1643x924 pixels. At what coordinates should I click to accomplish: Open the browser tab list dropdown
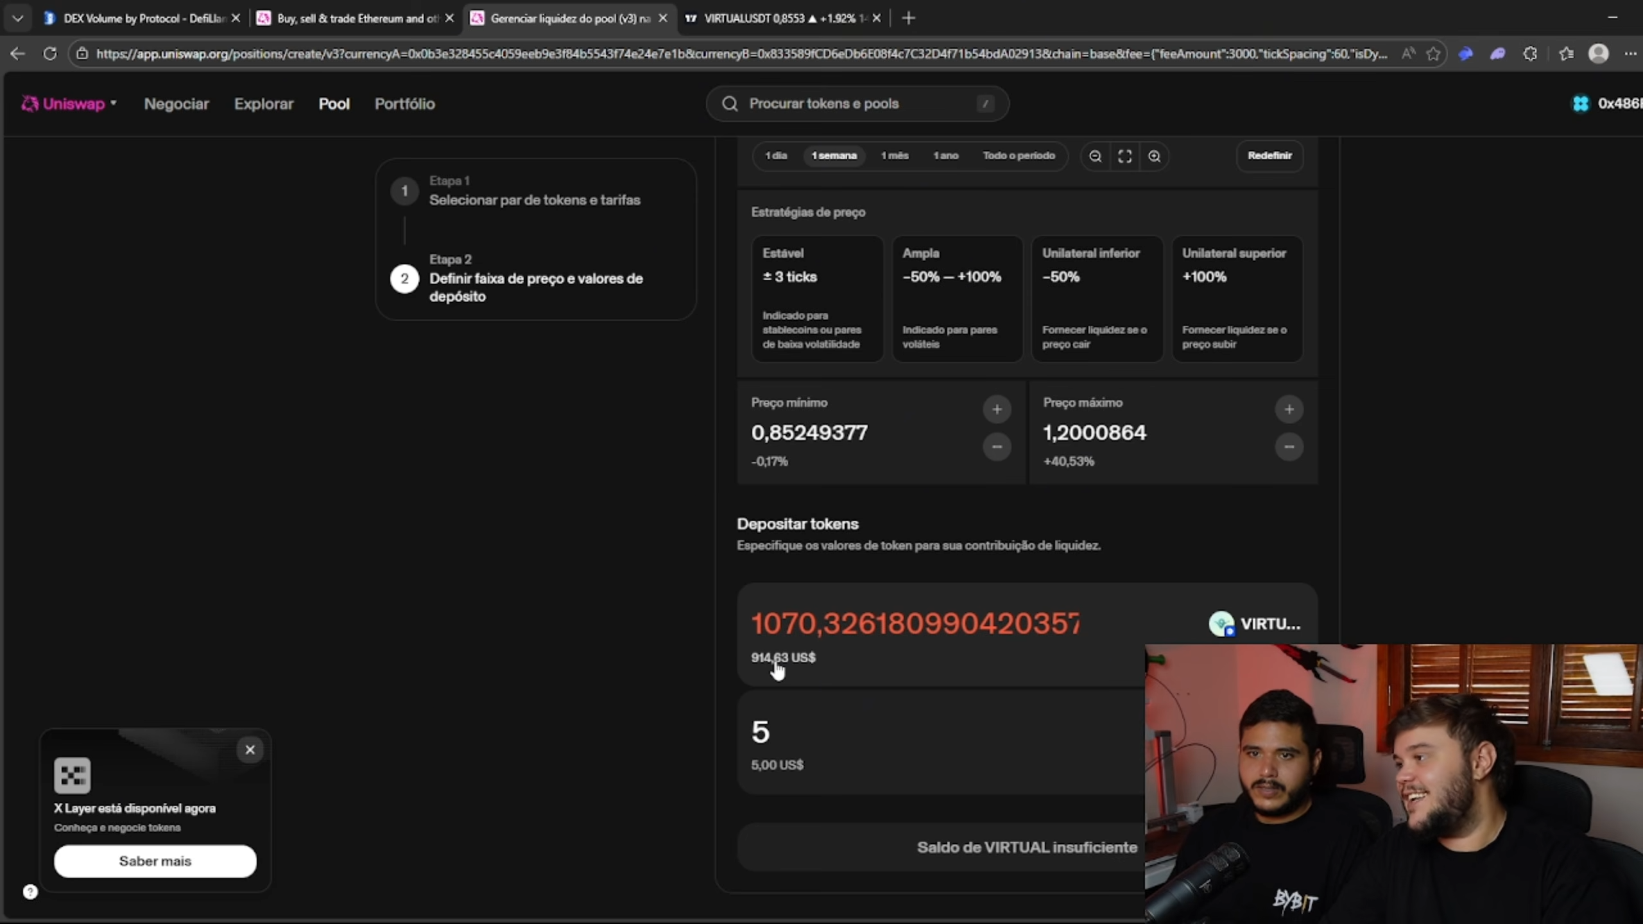coord(17,18)
